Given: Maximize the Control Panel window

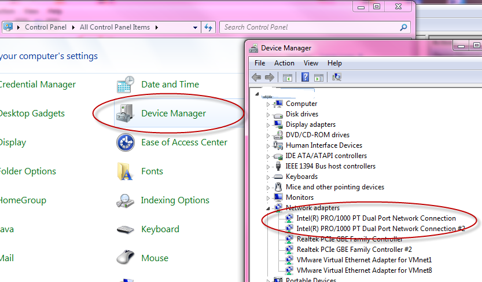Looking at the screenshot, I should click(x=376, y=6).
